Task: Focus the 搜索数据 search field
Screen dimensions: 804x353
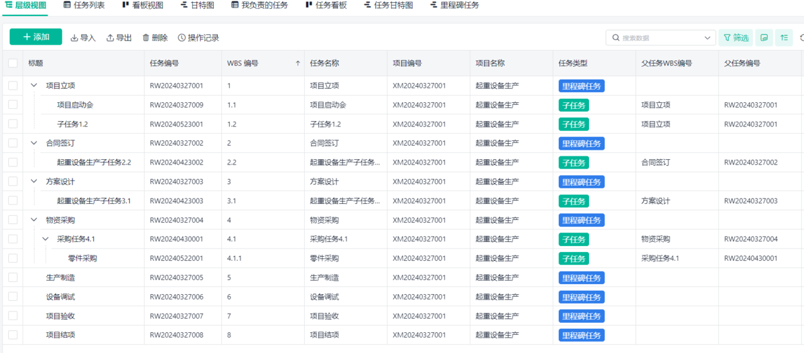Action: pos(657,38)
